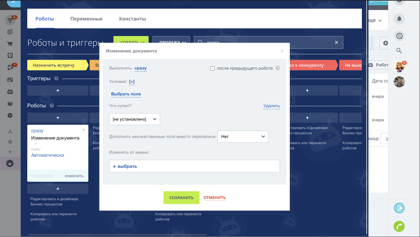Open the notifications bell icon
This screenshot has height=237, width=420.
(399, 19)
